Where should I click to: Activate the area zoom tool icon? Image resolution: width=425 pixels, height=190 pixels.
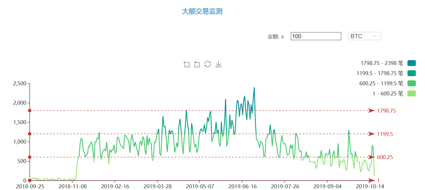pos(187,64)
